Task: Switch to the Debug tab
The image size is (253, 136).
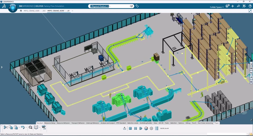Action: [x=188, y=123]
